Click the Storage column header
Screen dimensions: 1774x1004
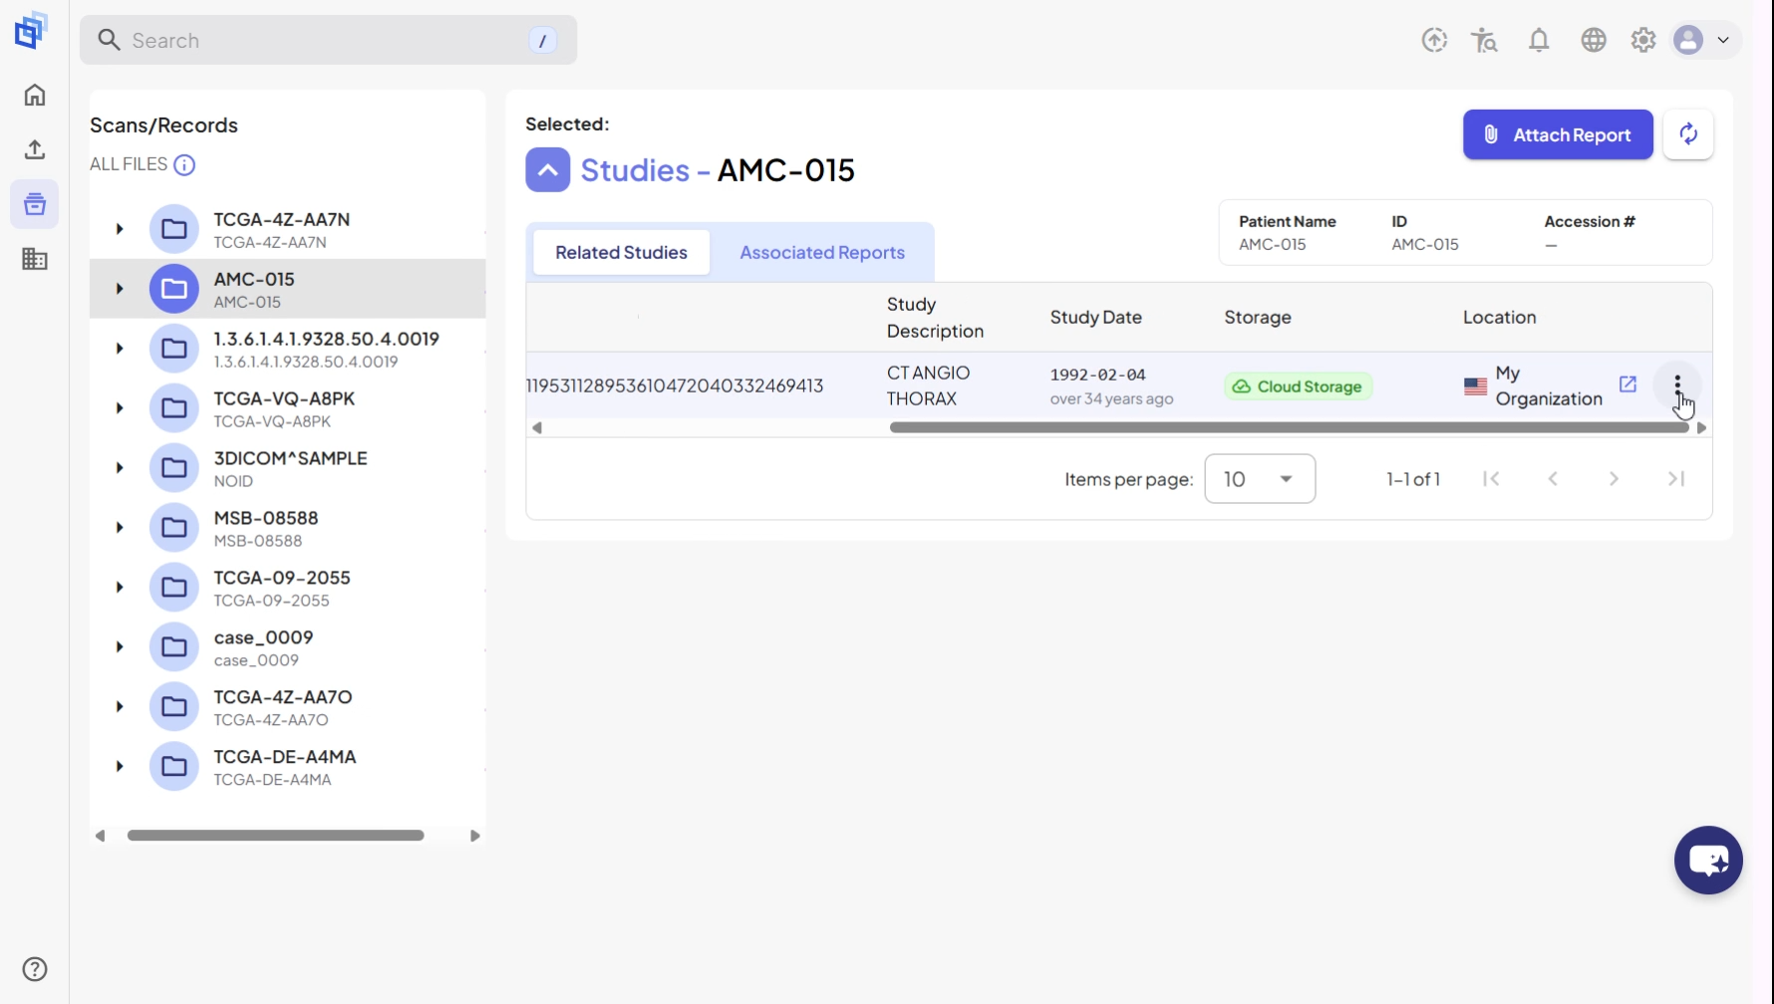[x=1258, y=318]
